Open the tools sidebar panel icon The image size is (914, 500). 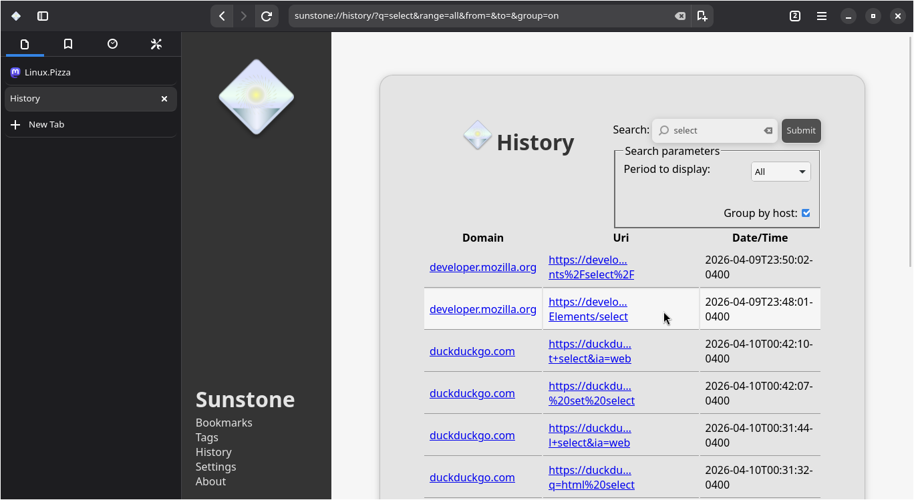[156, 44]
